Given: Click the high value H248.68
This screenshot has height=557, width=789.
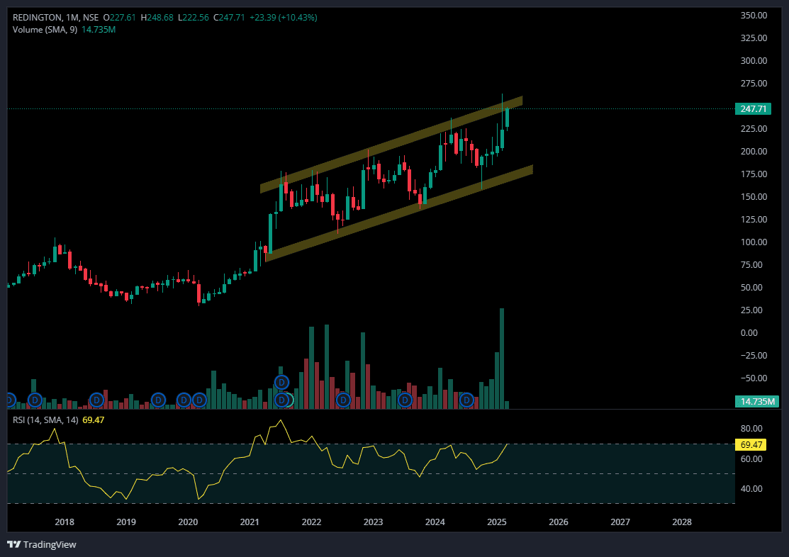Looking at the screenshot, I should tap(157, 18).
